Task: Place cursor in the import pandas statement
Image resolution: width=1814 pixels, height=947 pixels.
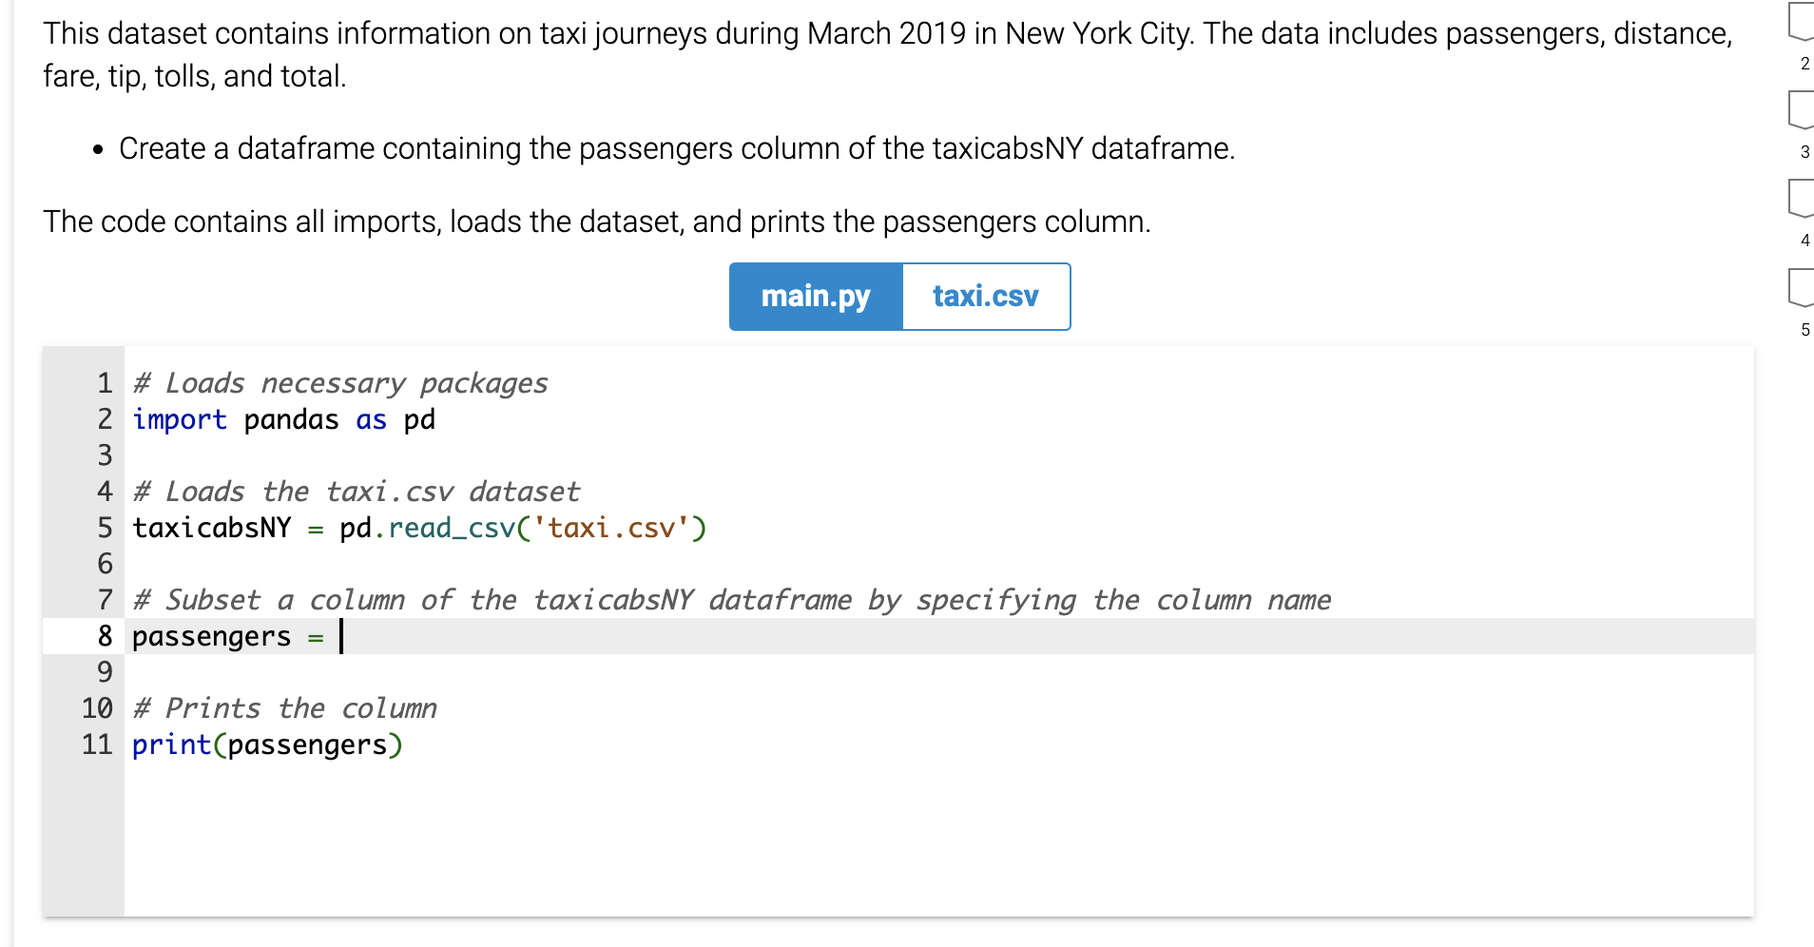Action: click(238, 419)
